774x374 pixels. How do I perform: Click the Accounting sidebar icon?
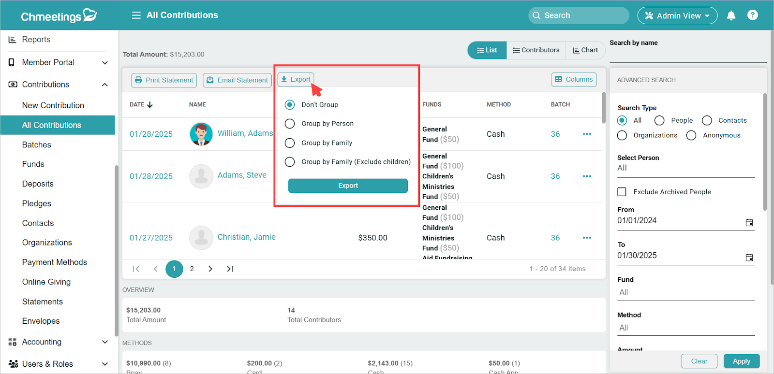(12, 342)
